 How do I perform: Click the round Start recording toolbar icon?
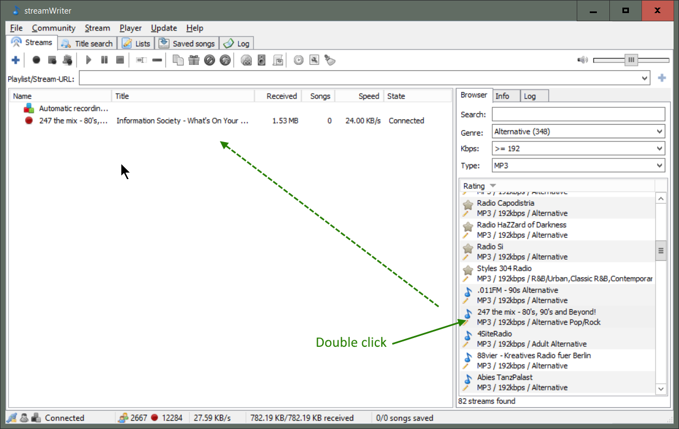point(36,60)
